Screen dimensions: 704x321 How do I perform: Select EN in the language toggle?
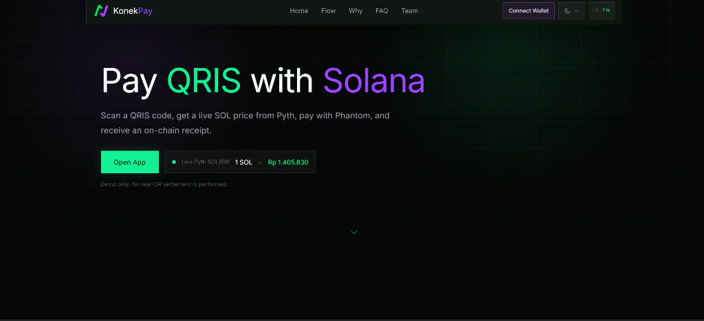pyautogui.click(x=606, y=10)
